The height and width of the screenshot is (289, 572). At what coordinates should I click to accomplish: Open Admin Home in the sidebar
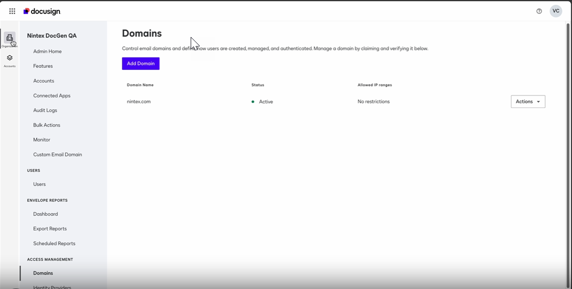(x=48, y=51)
